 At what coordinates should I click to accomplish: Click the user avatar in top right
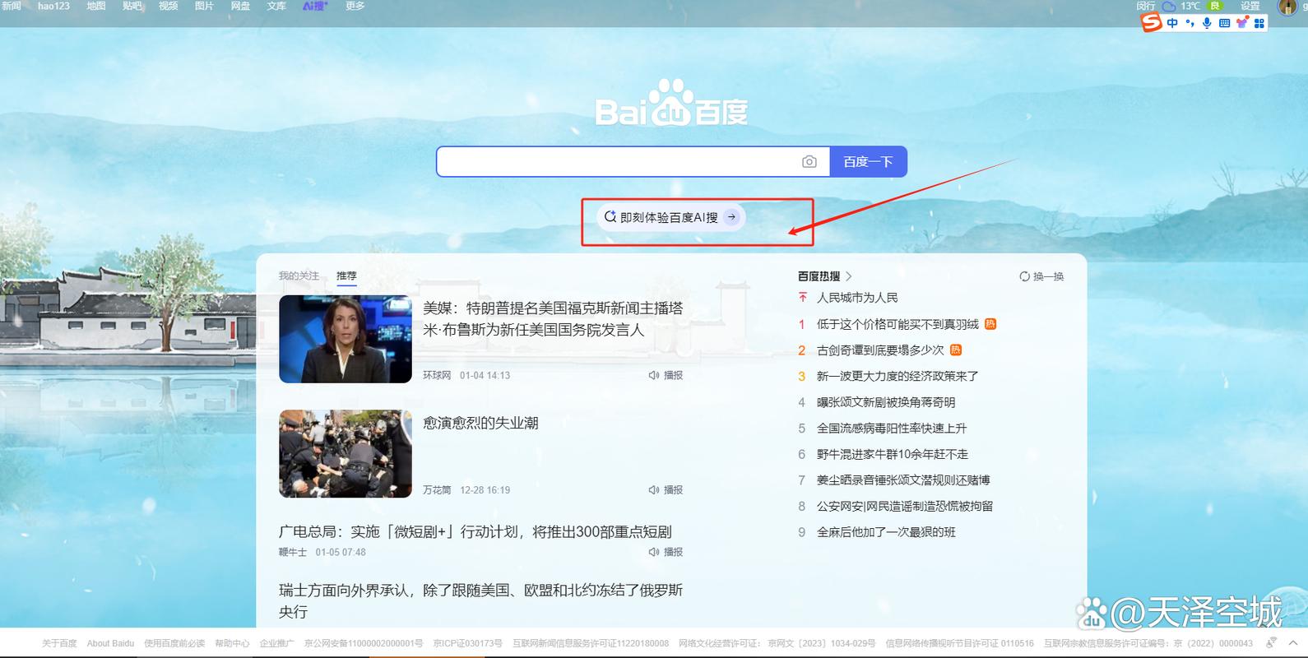point(1287,7)
